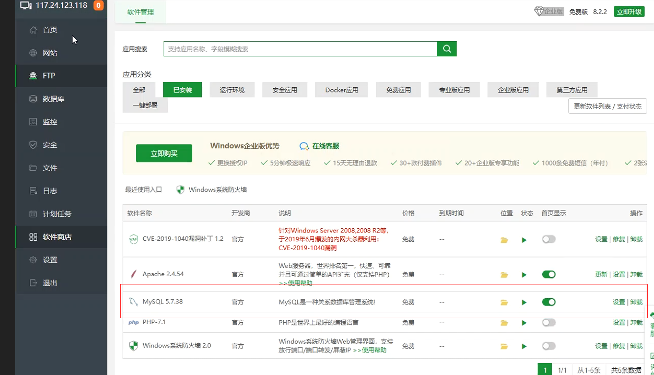Image resolution: width=654 pixels, height=375 pixels.
Task: Open folder location for Apache 2.4.54
Action: tap(504, 275)
